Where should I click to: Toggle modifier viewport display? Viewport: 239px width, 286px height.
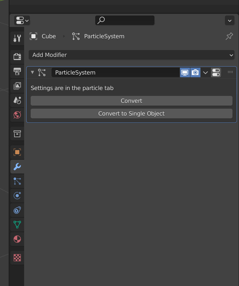point(185,72)
